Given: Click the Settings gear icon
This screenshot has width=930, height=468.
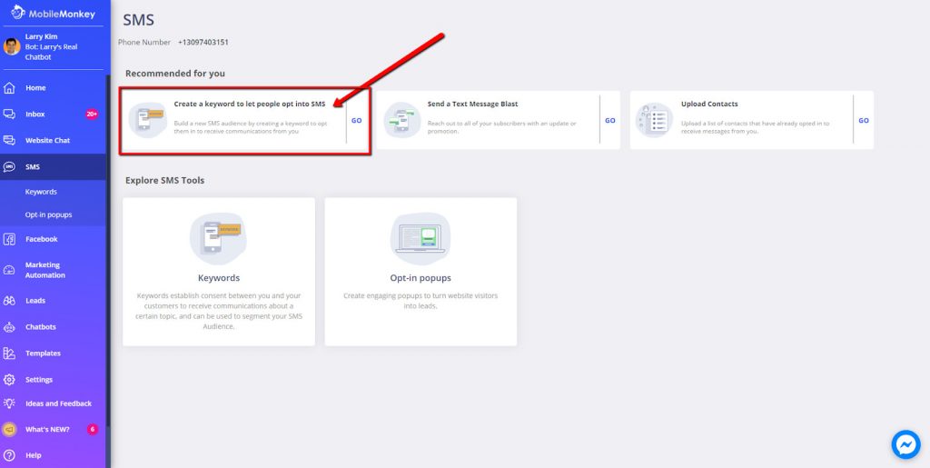Looking at the screenshot, I should coord(9,380).
